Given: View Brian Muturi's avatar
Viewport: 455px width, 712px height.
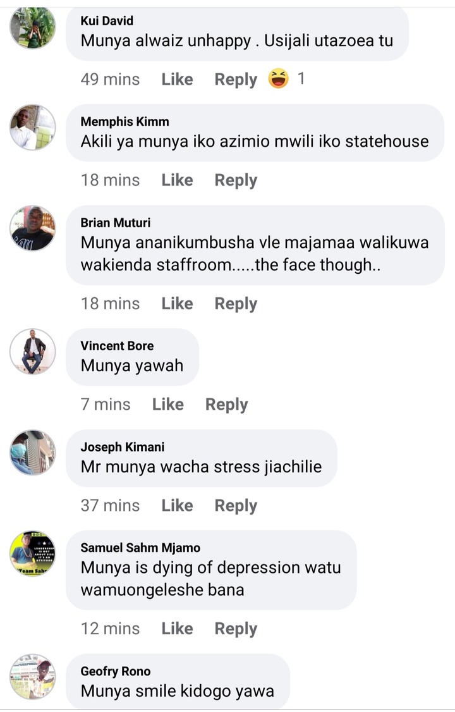Looking at the screenshot, I should click(x=33, y=228).
